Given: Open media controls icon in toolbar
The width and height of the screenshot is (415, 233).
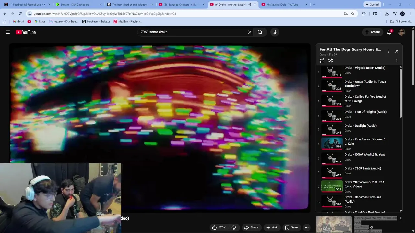Looking at the screenshot, I should tap(395, 14).
